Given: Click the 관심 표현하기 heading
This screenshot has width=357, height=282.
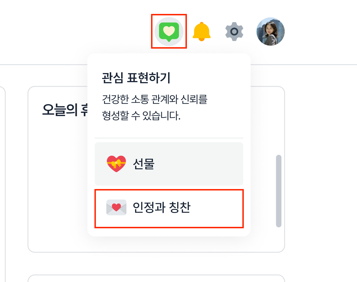Looking at the screenshot, I should click(x=136, y=78).
